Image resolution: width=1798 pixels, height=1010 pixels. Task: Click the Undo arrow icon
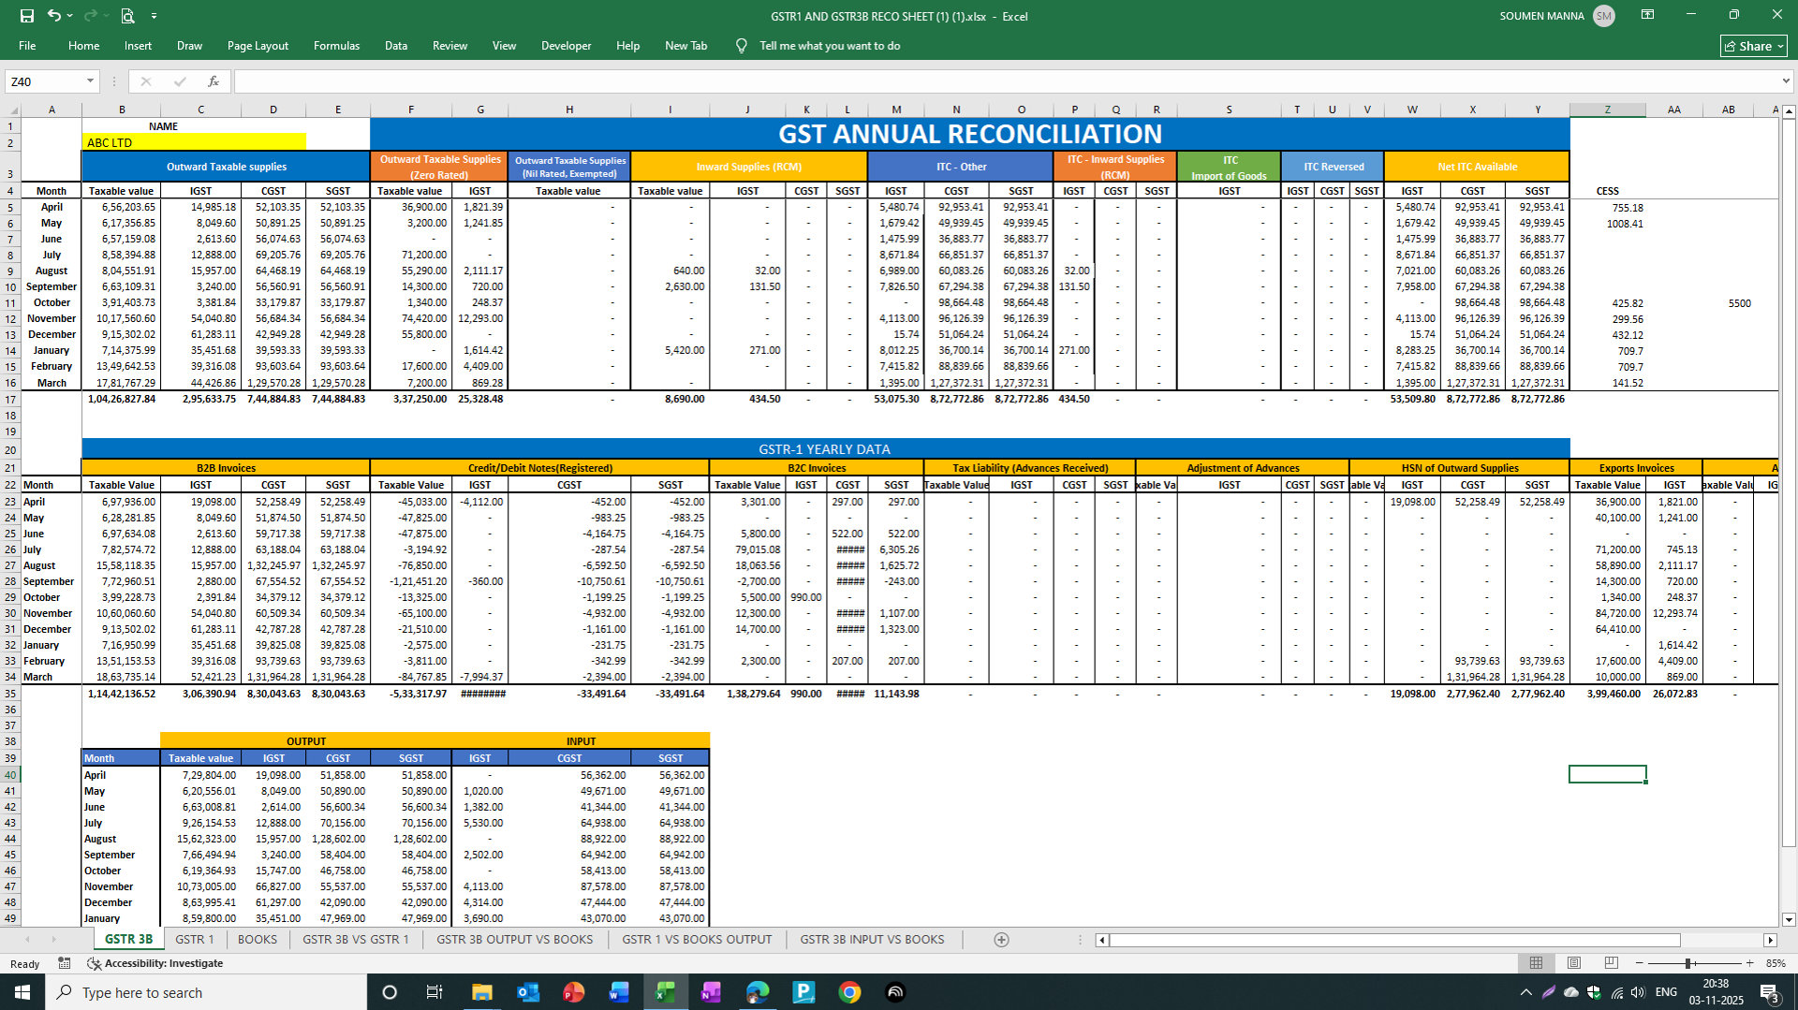[53, 16]
